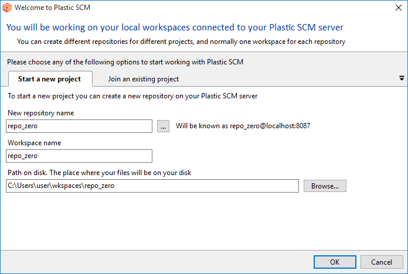
Task: Click the blue heading about local workspaces
Action: [x=175, y=28]
